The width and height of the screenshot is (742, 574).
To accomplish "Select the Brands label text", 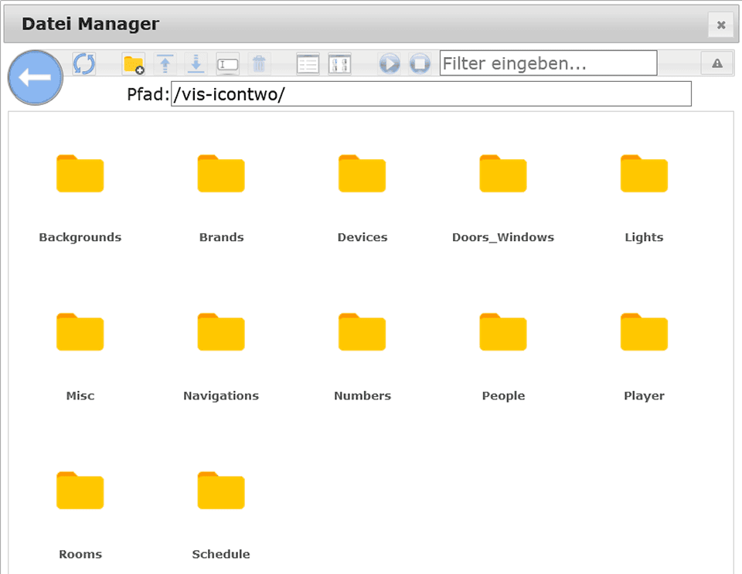I will click(222, 237).
